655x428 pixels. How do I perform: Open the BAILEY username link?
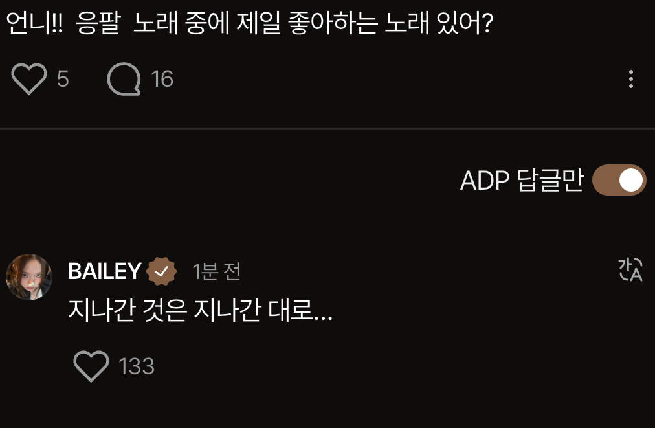105,271
